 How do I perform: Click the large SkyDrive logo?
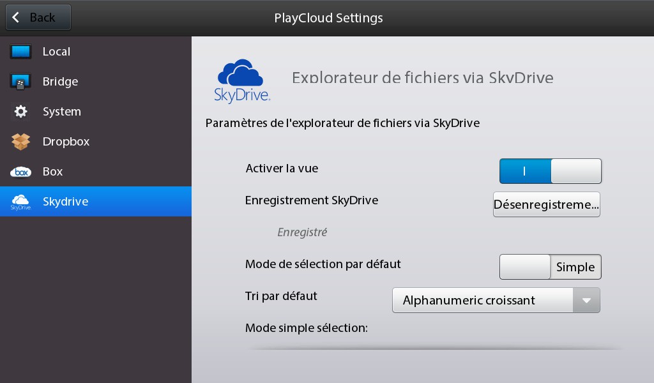(242, 81)
